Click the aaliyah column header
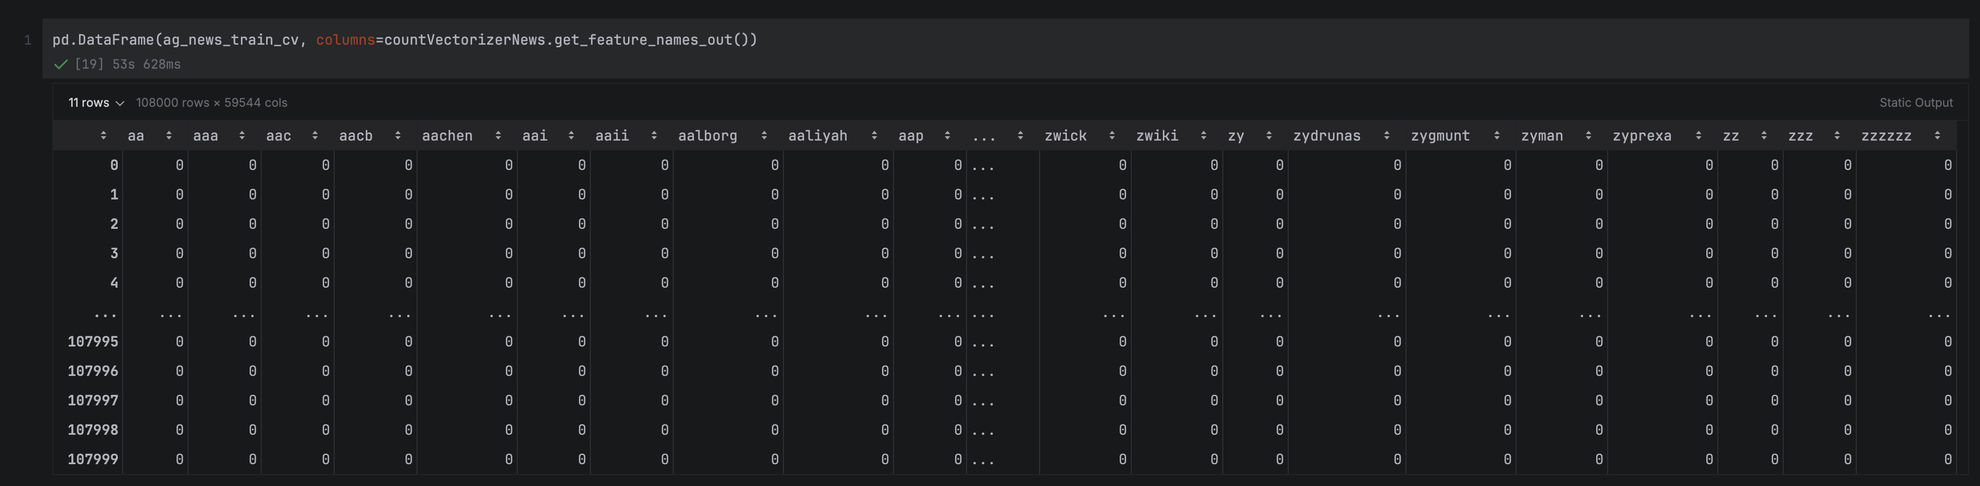Viewport: 1980px width, 486px height. click(x=817, y=136)
